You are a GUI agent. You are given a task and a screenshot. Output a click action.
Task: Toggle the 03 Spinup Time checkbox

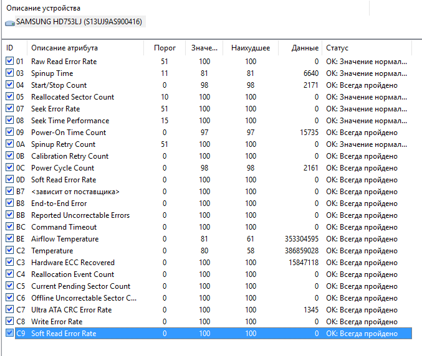(x=9, y=73)
